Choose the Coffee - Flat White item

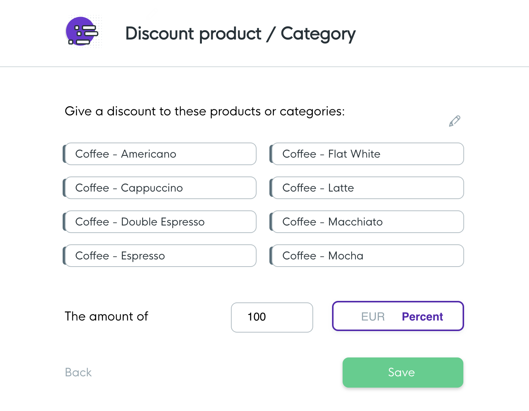[368, 154]
